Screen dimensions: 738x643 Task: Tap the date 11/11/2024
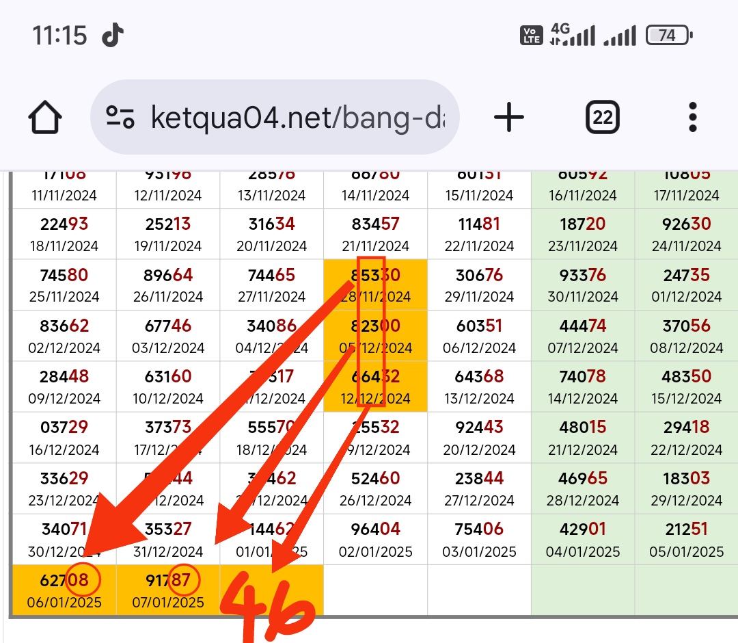click(64, 196)
